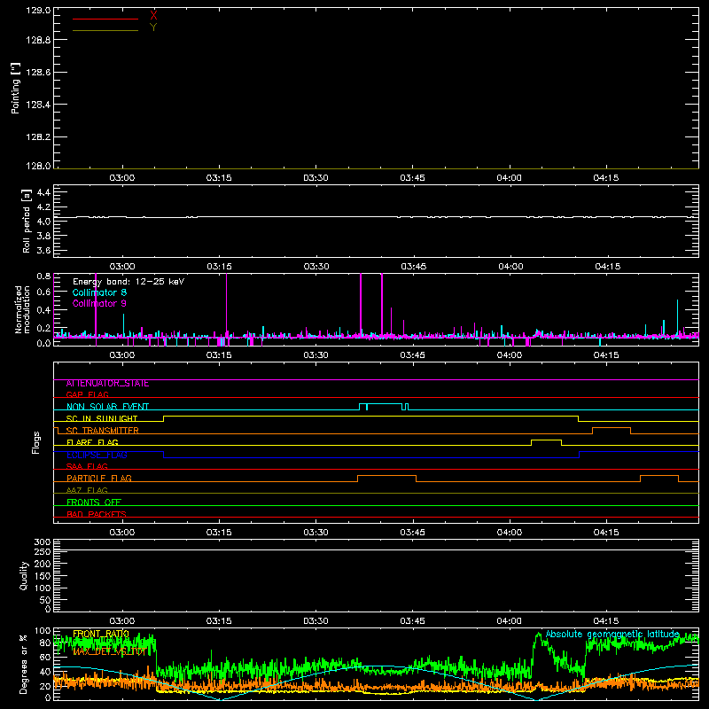Click the SC_TRANSMITTER flag label
The width and height of the screenshot is (709, 709).
(x=103, y=431)
